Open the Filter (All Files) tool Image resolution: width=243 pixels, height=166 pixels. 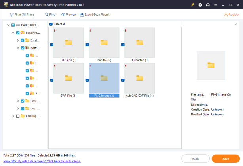[22, 15]
